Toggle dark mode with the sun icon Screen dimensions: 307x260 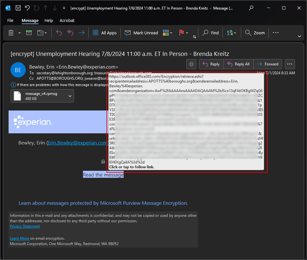[191, 64]
